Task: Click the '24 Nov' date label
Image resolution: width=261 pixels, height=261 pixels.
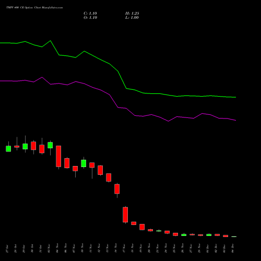Action: coord(166,248)
